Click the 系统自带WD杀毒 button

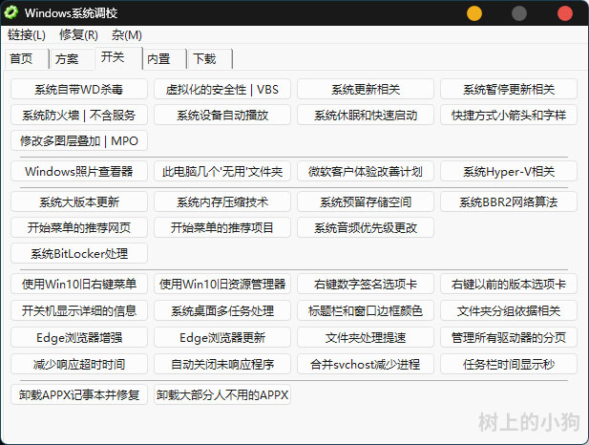tap(79, 89)
